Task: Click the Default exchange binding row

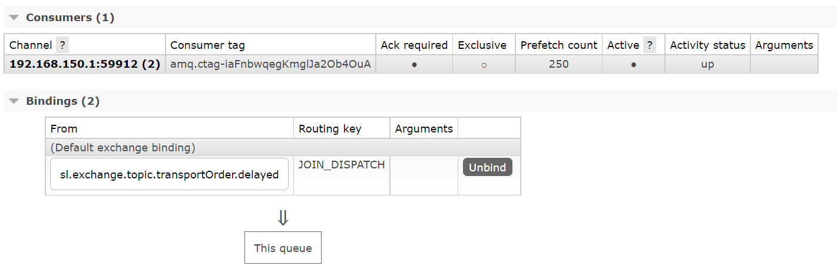Action: [x=283, y=147]
